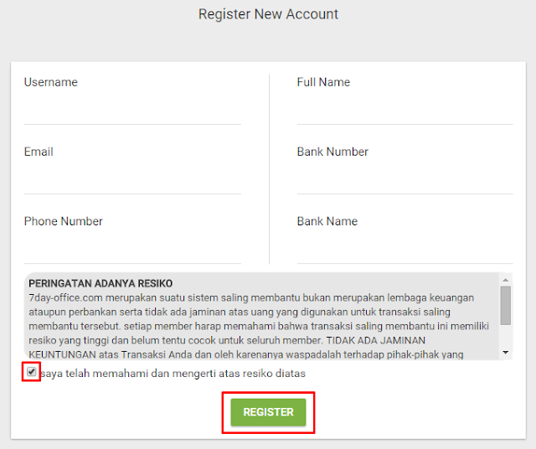
Task: Select the Bank Number input field
Action: (405, 179)
